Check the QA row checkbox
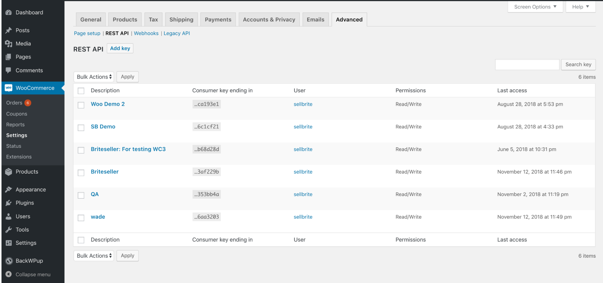The height and width of the screenshot is (283, 603). [81, 195]
